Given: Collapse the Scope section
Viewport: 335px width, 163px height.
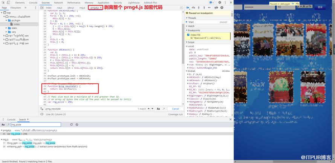Looking at the screenshot, I should coord(187,42).
